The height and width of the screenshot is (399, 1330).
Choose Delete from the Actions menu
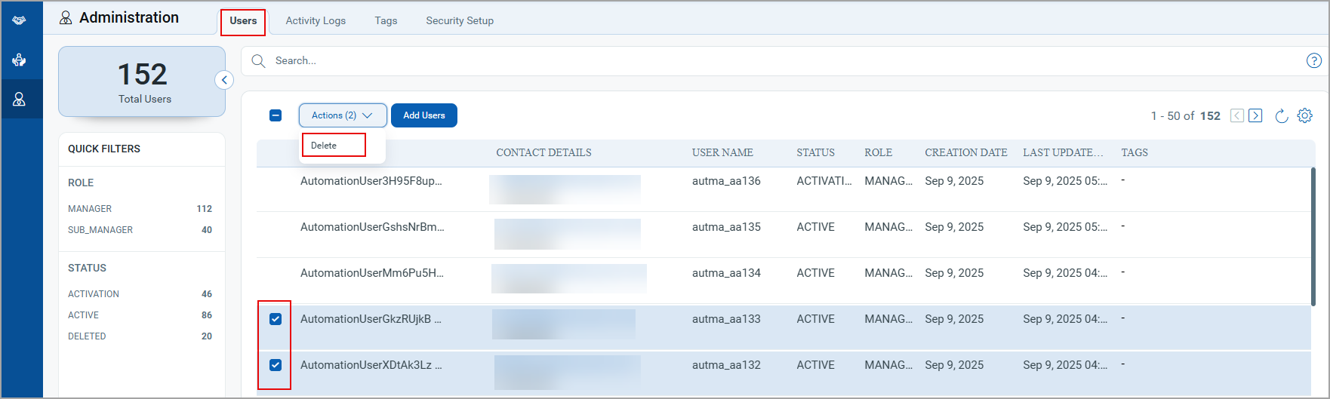coord(324,146)
